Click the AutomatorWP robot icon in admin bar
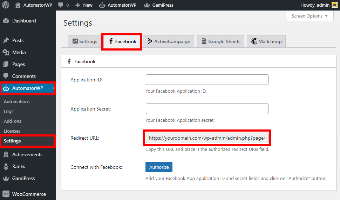 pyautogui.click(x=102, y=5)
